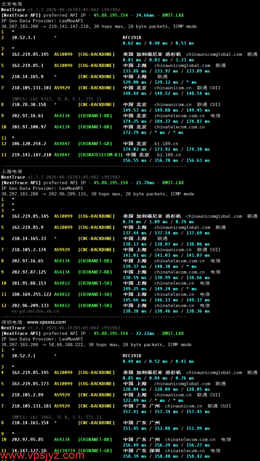Click the 0.62 ms latency reading
The height and width of the screenshot is (461, 260).
(132, 43)
